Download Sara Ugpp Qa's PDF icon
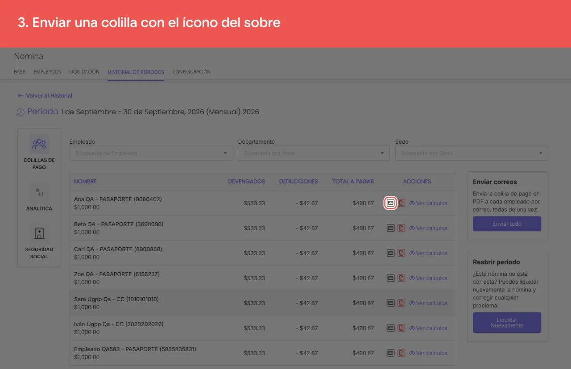 [401, 303]
